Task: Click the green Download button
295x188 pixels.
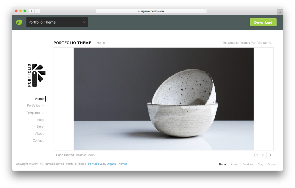Action: click(263, 22)
